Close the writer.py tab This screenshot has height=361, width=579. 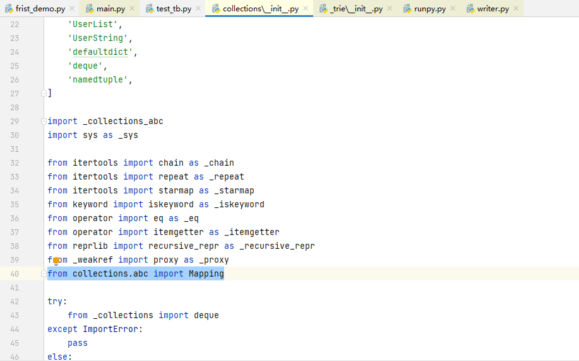pos(516,8)
